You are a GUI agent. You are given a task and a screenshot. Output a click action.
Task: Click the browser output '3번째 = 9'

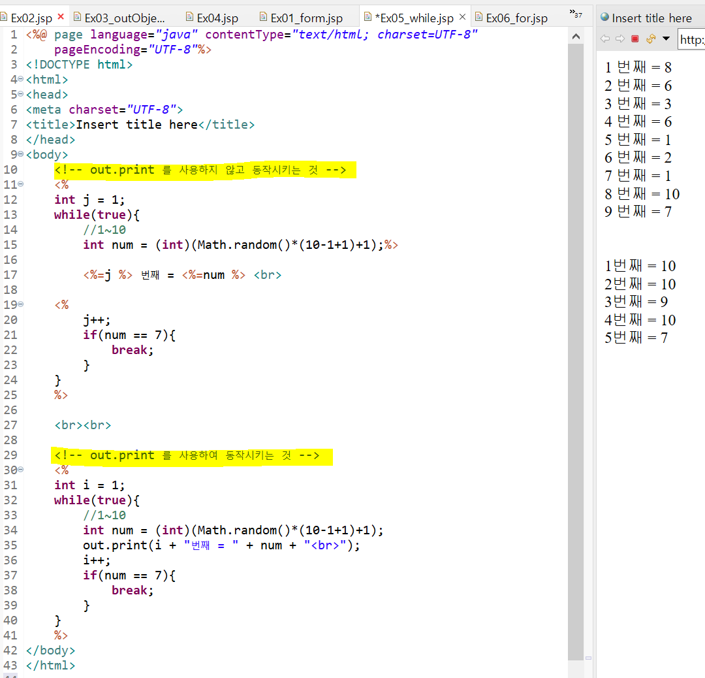636,301
